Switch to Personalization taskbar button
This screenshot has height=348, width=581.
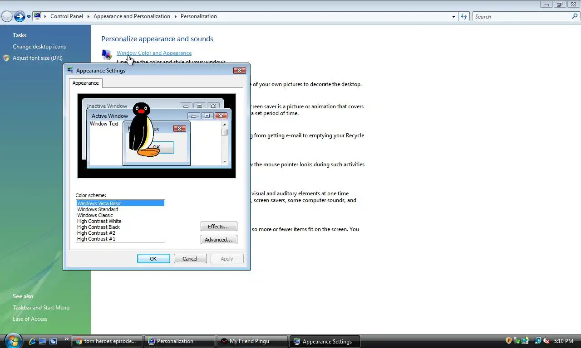point(180,341)
